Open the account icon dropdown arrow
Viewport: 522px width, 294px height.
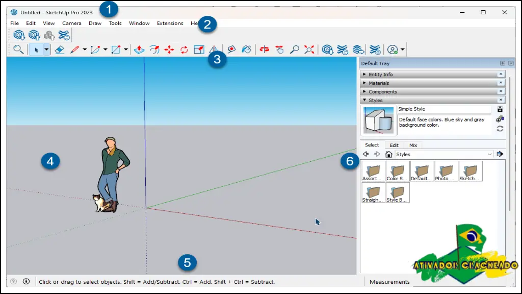pos(403,50)
